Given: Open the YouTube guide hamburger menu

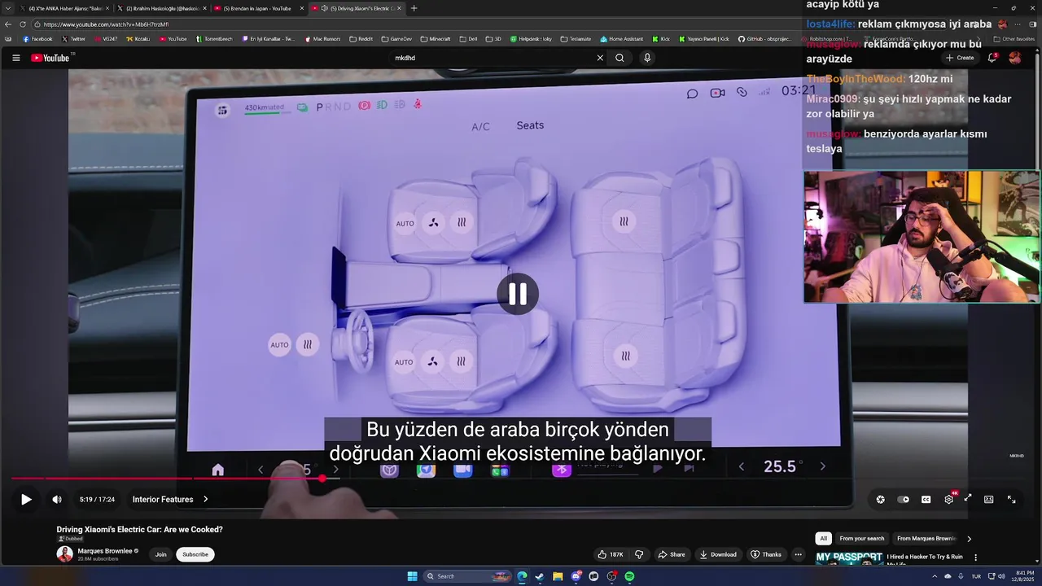Looking at the screenshot, I should click(x=15, y=58).
